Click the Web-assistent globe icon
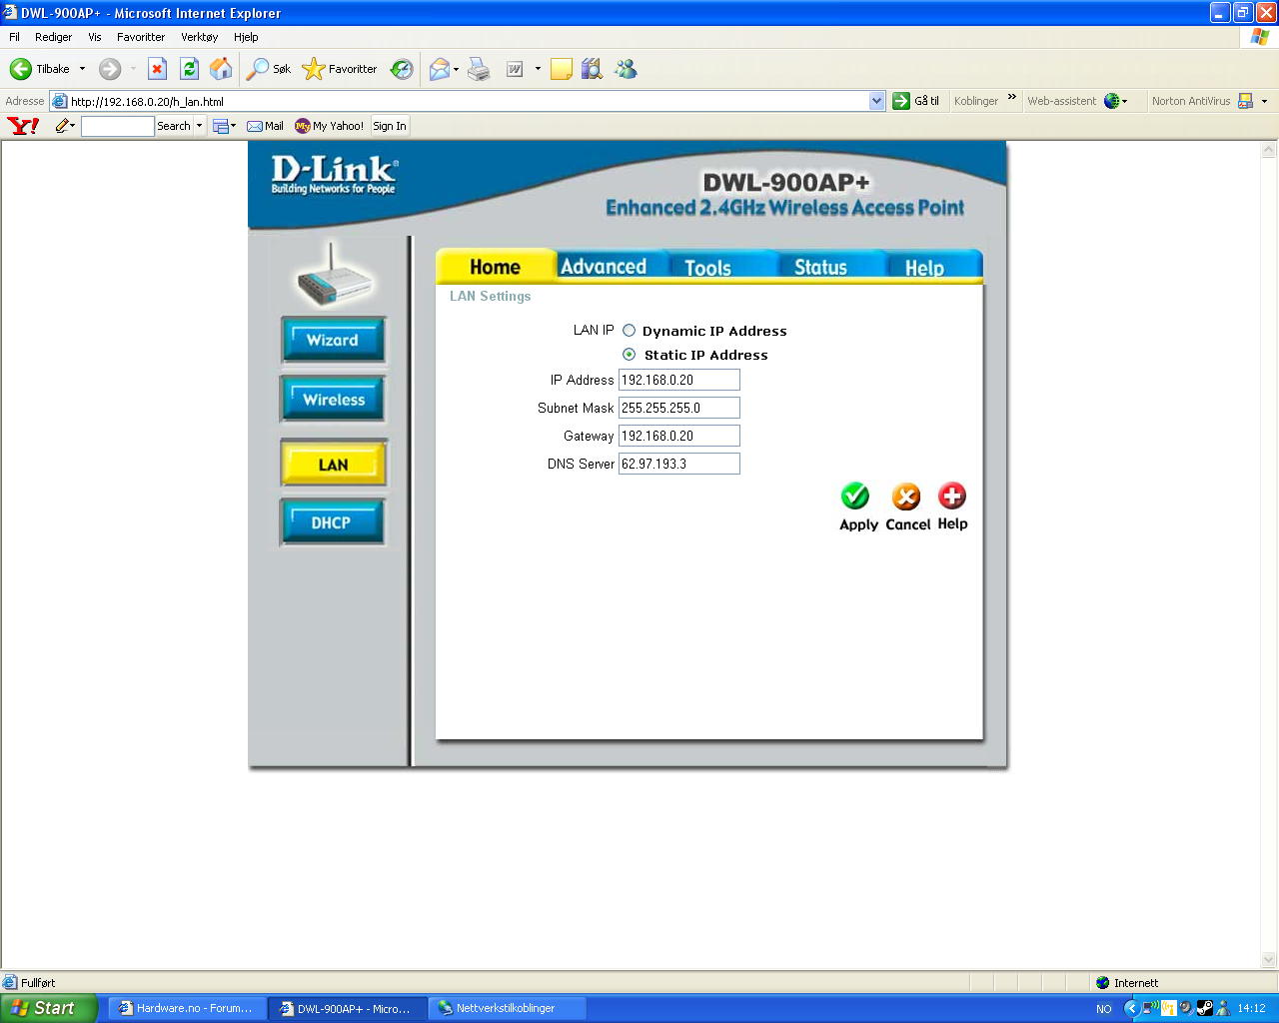Screen dimensions: 1279x1023 1111,101
